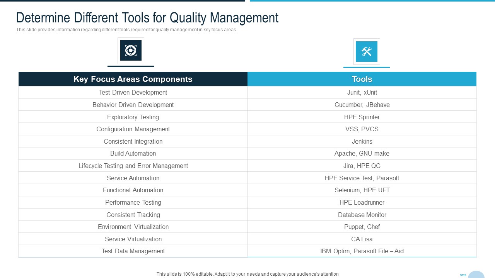
Task: Click the subtitle text about quality management tools
Action: pos(127,30)
